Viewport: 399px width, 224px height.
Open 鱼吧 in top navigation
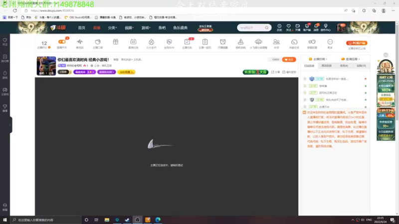tap(162, 28)
